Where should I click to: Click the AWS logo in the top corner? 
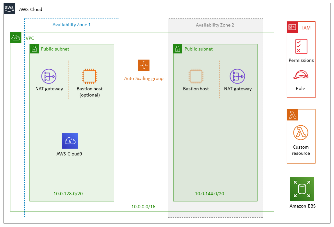pyautogui.click(x=9, y=9)
